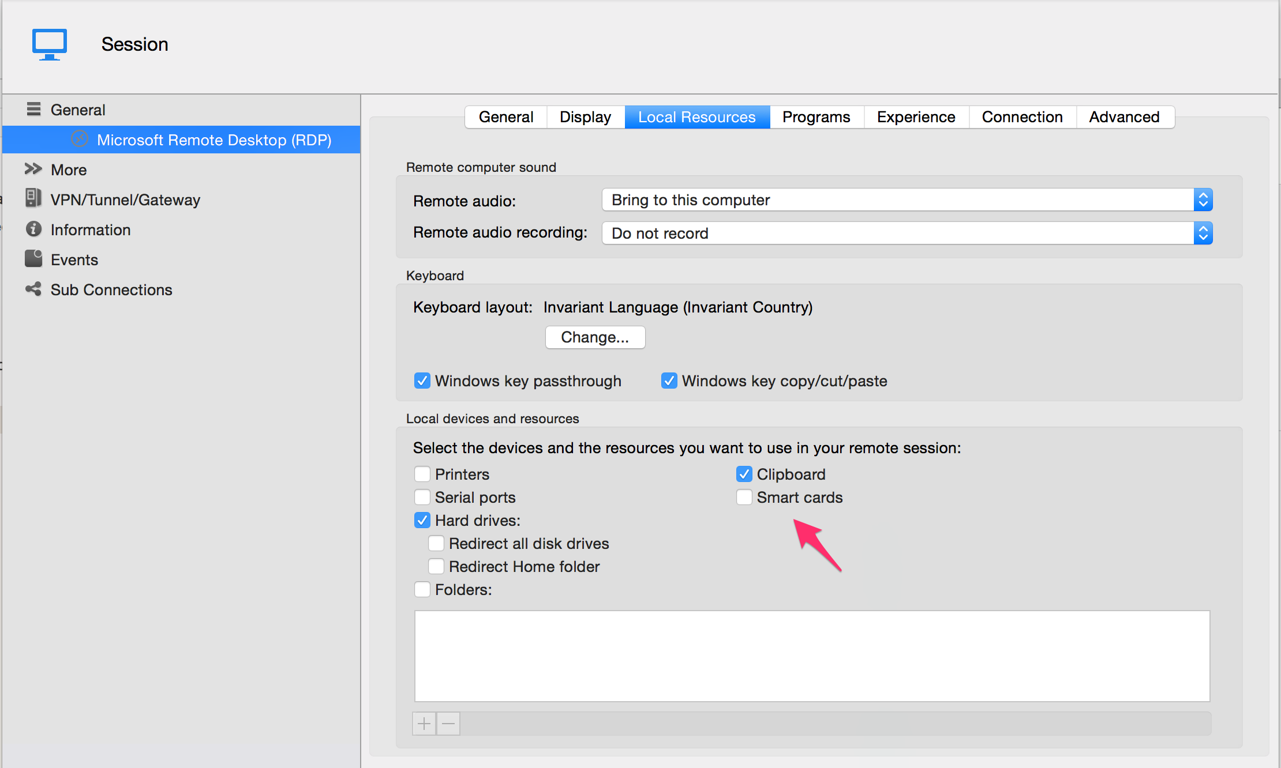The image size is (1281, 768).
Task: Click the VPN/Tunnel/Gateway sidebar icon
Action: [33, 199]
